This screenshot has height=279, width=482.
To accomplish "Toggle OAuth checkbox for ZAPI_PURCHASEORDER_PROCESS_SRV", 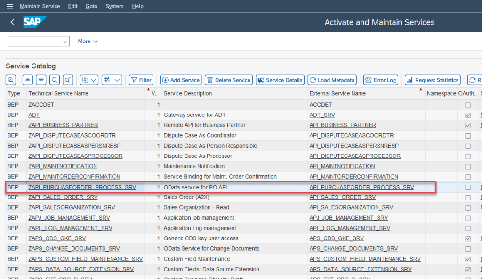I will pyautogui.click(x=467, y=188).
